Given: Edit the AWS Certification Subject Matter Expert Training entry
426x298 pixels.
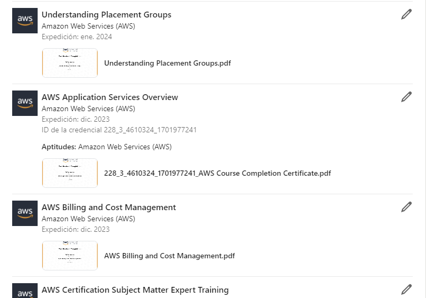Looking at the screenshot, I should [406, 289].
